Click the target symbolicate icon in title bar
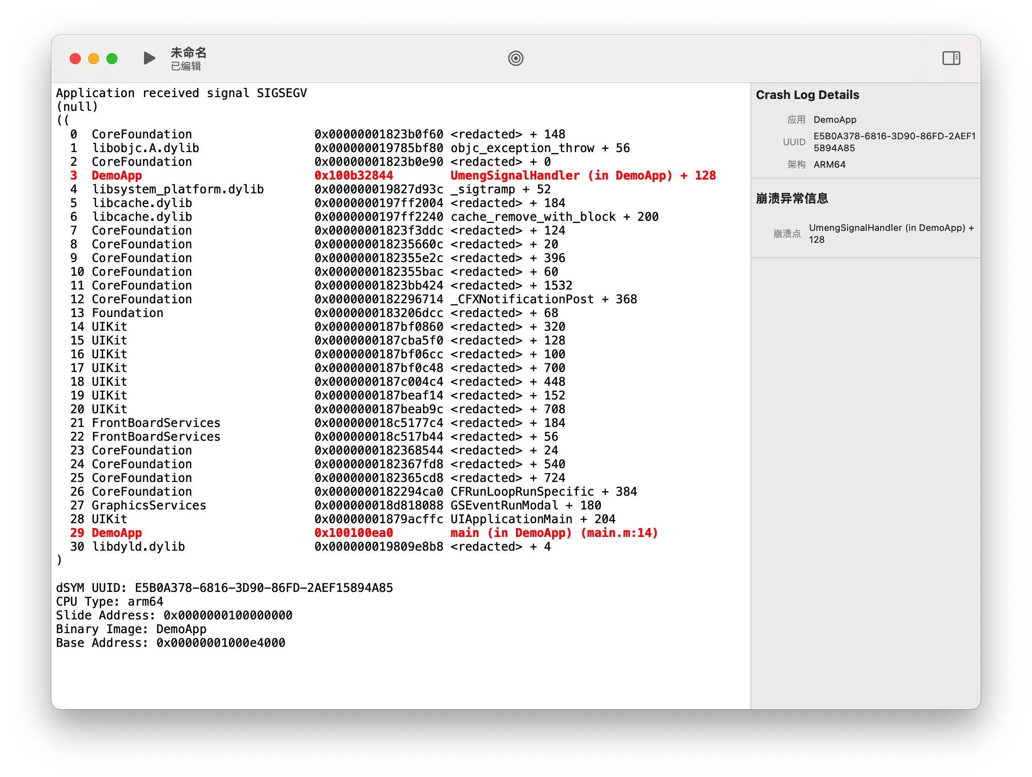The height and width of the screenshot is (777, 1032). [516, 58]
